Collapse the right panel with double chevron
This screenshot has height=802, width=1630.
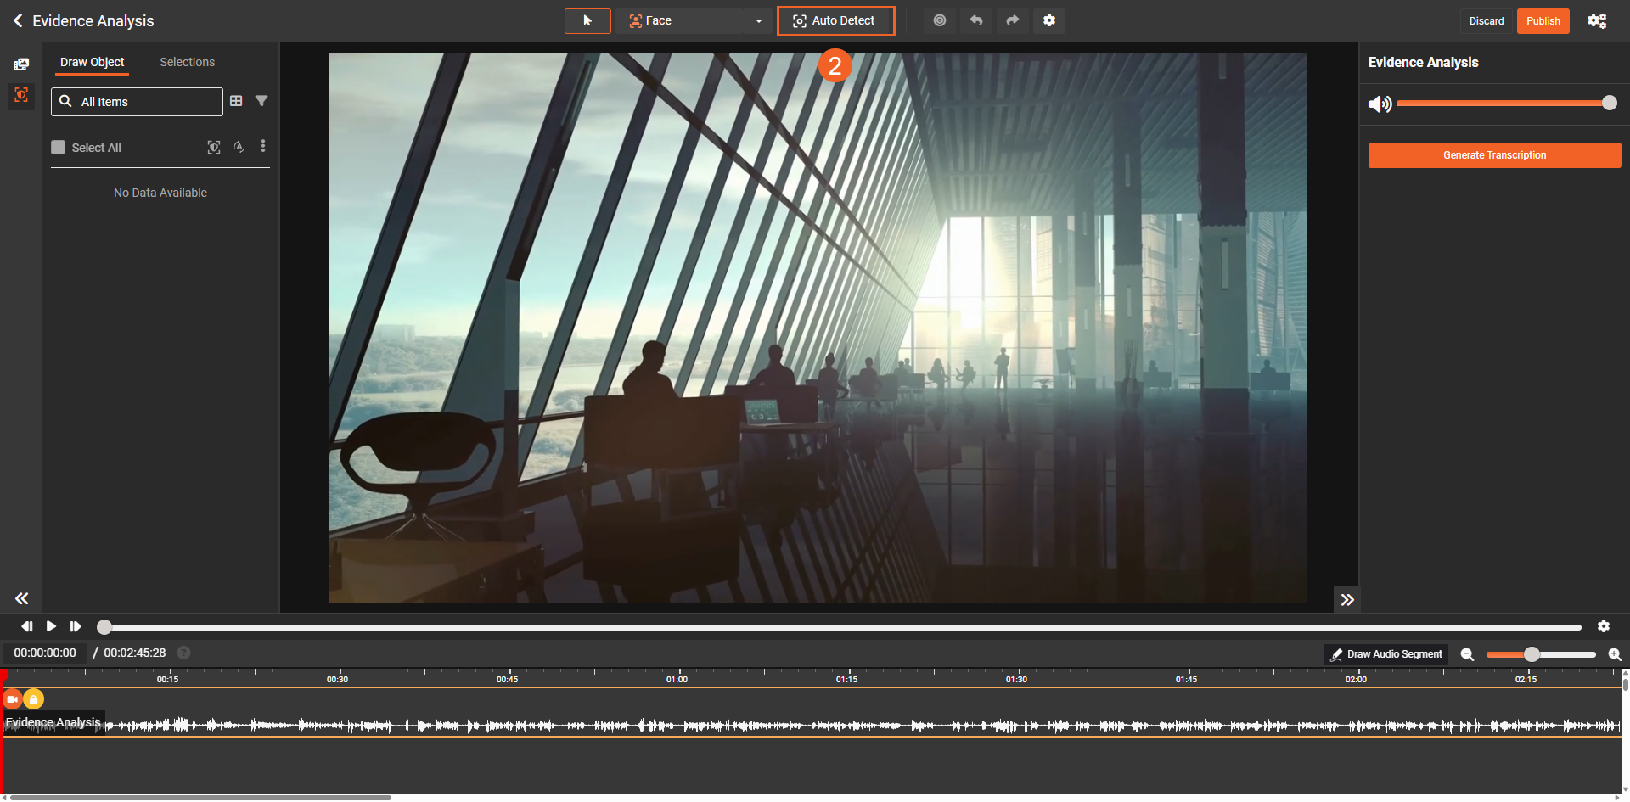(1347, 600)
